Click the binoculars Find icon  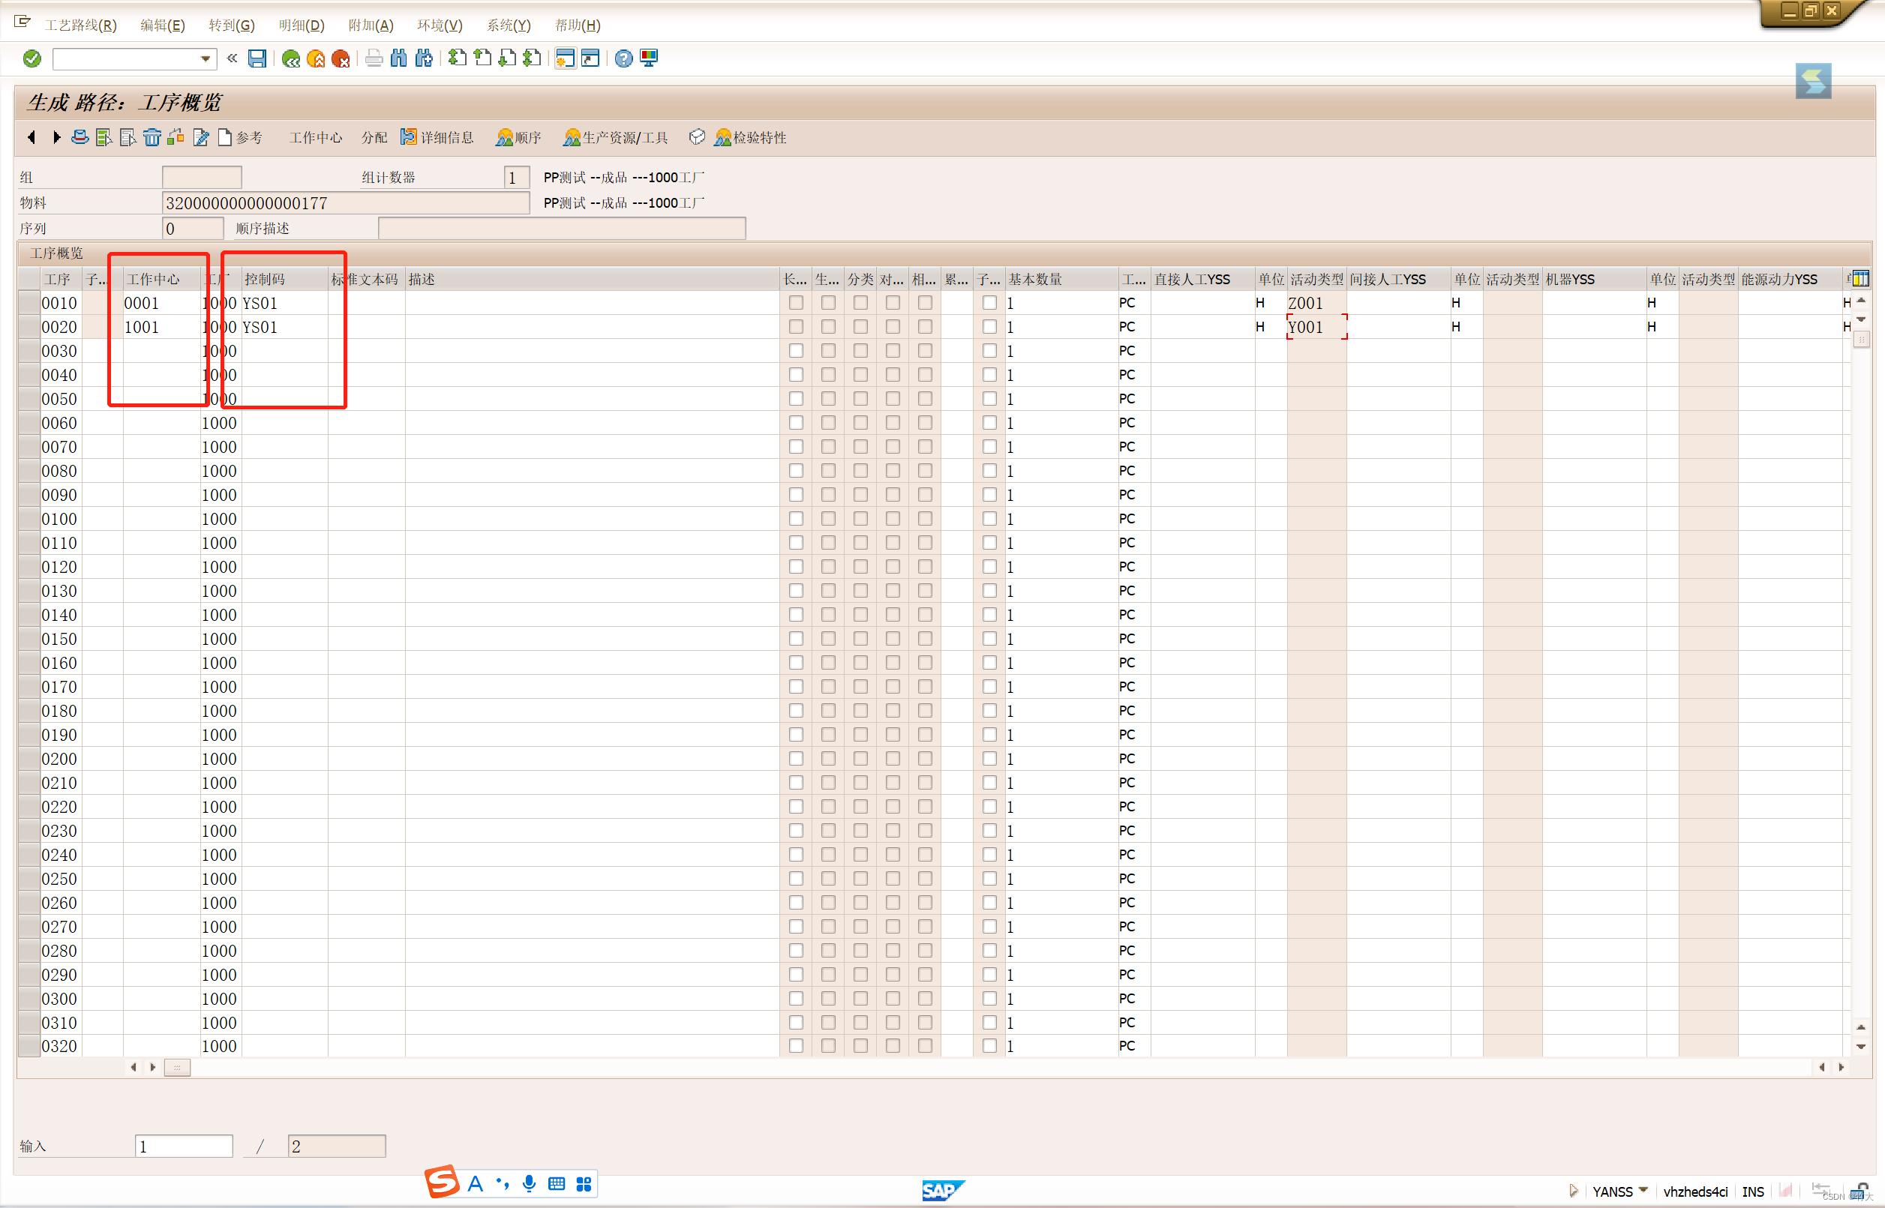point(398,58)
